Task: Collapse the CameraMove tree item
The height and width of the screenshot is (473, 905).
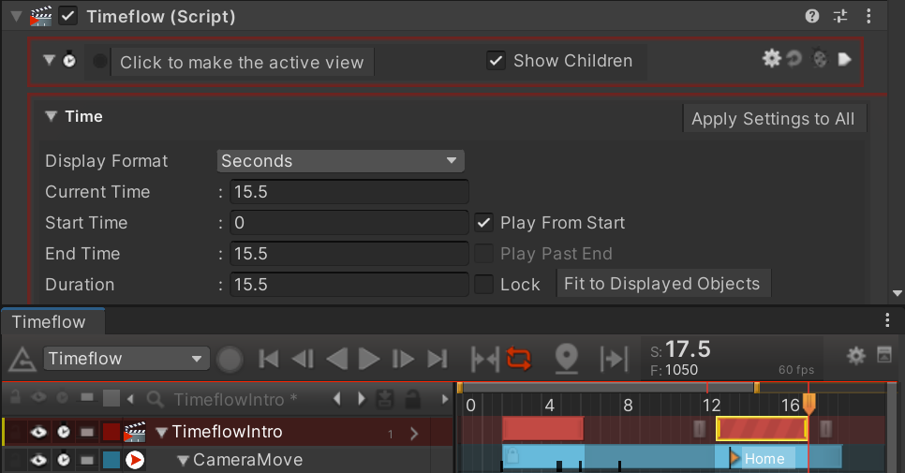Action: (x=182, y=460)
